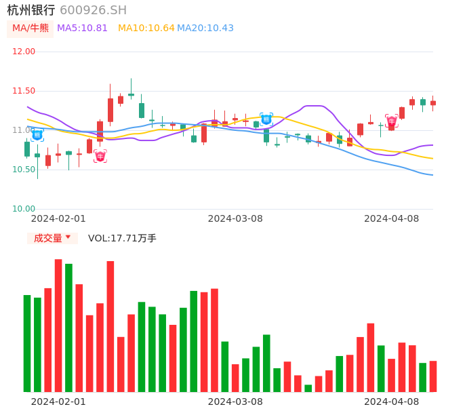Click the rightmost red candlestick in the price chart
465x411 pixels.
click(433, 103)
